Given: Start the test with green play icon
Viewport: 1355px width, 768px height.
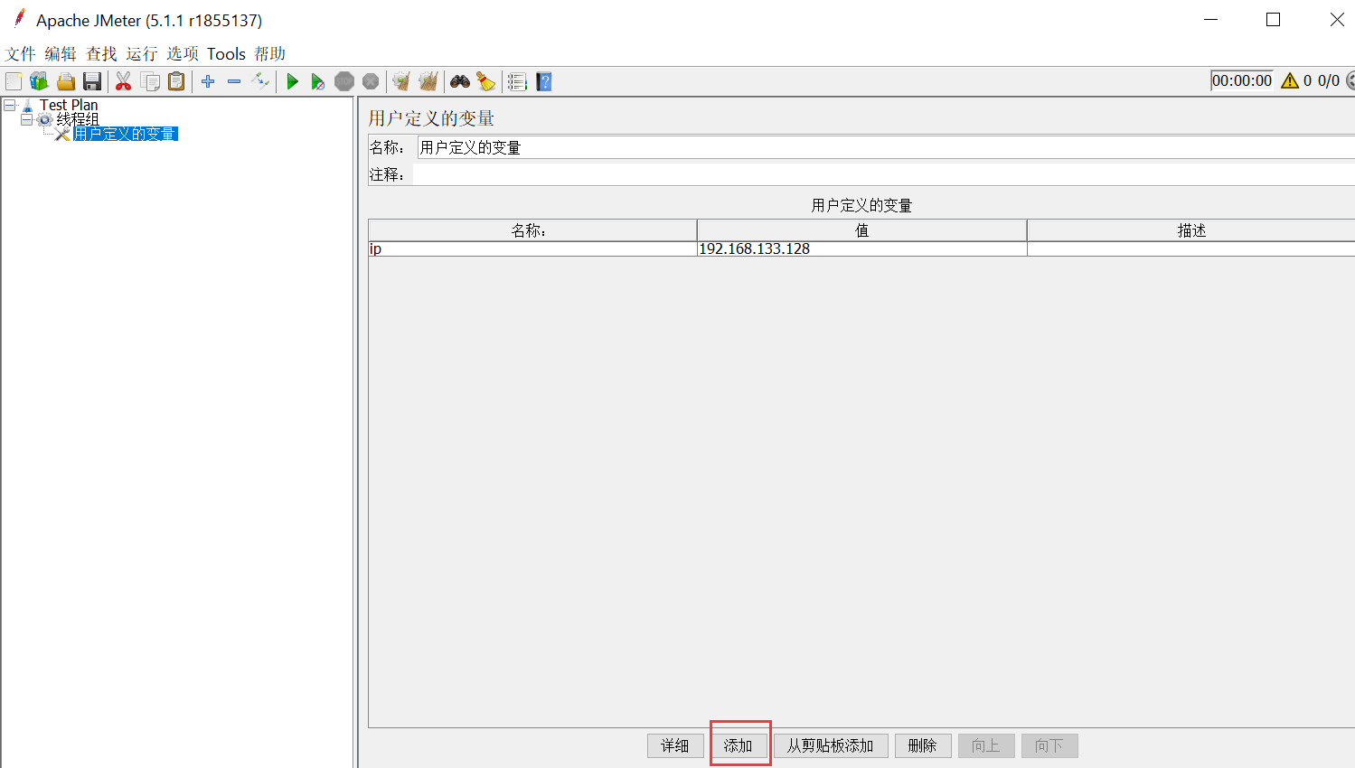Looking at the screenshot, I should pyautogui.click(x=292, y=81).
